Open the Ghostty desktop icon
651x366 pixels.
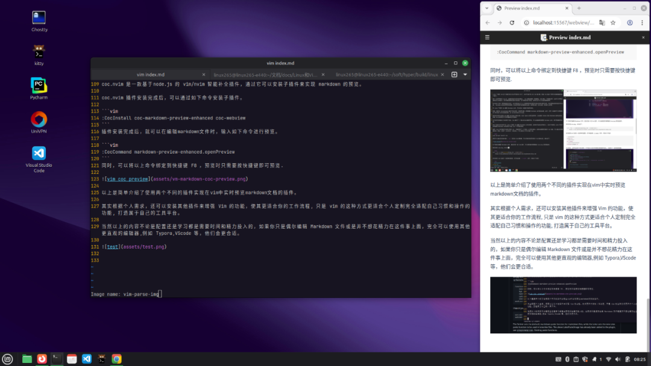(x=39, y=21)
